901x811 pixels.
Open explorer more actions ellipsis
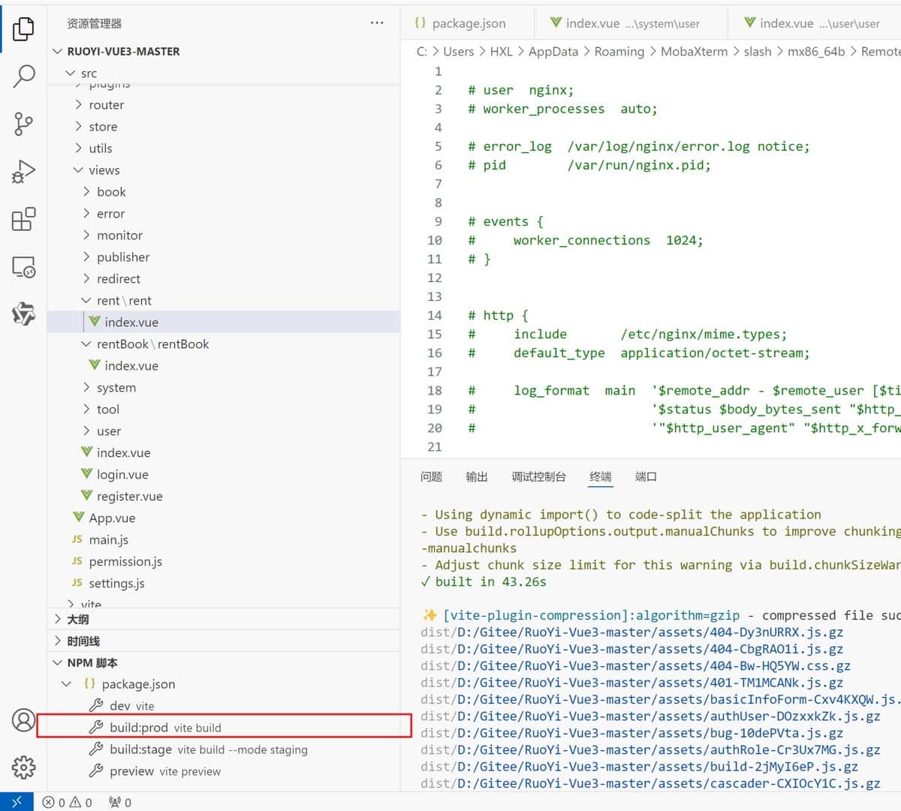(x=377, y=23)
